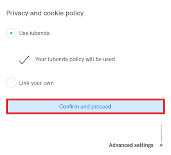Click the Confirm and proceed button
171x155 pixels.
[85, 106]
